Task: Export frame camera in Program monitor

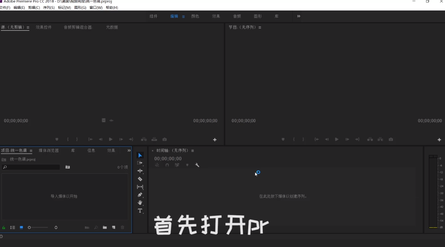Action: click(x=391, y=139)
